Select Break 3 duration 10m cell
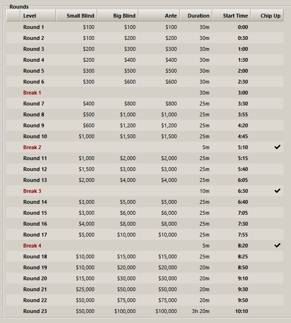Image resolution: width=291 pixels, height=323 pixels. click(x=204, y=191)
